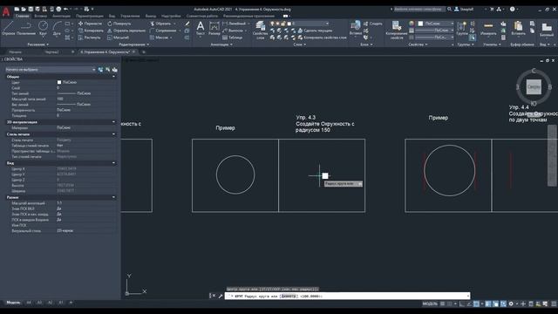Viewport: 558px width, 314px height.
Task: Select the Дуга (Arc) tool
Action: (57, 28)
